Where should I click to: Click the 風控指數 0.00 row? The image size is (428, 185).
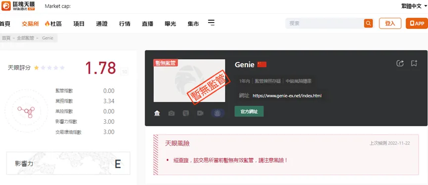coord(85,111)
